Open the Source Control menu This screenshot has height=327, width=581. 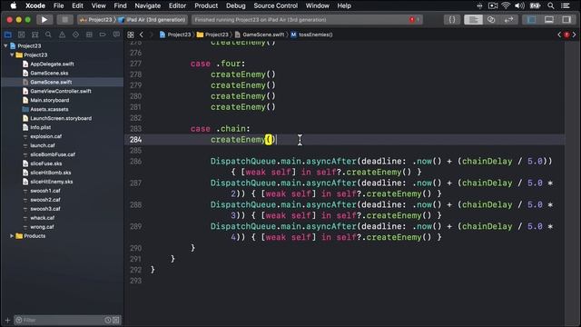coord(276,5)
